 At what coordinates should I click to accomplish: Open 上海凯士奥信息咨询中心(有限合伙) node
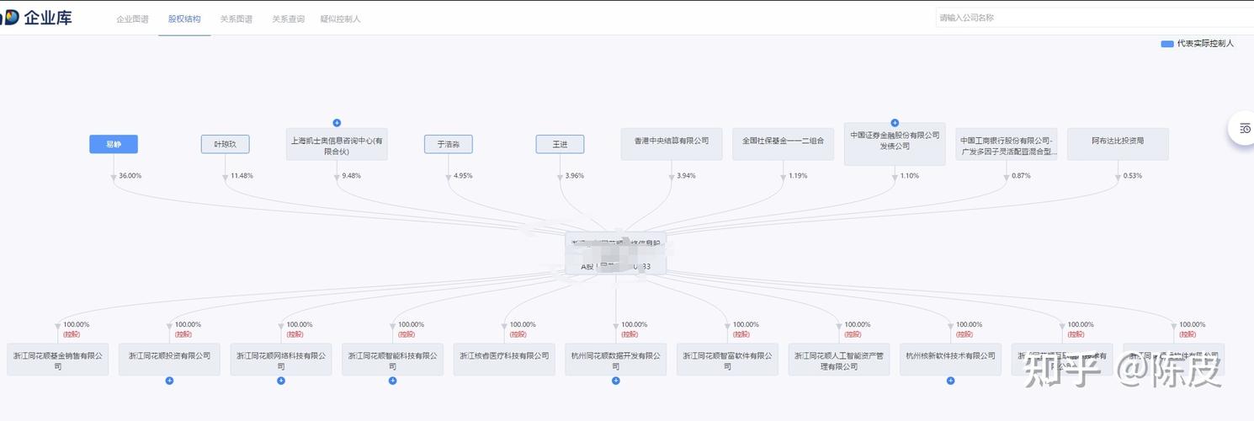(337, 144)
